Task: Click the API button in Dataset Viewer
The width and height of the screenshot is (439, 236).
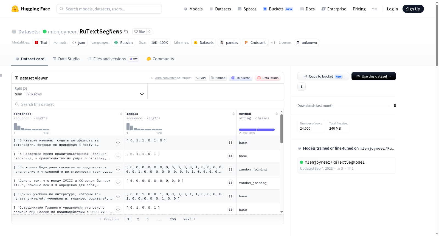Action: tap(201, 78)
